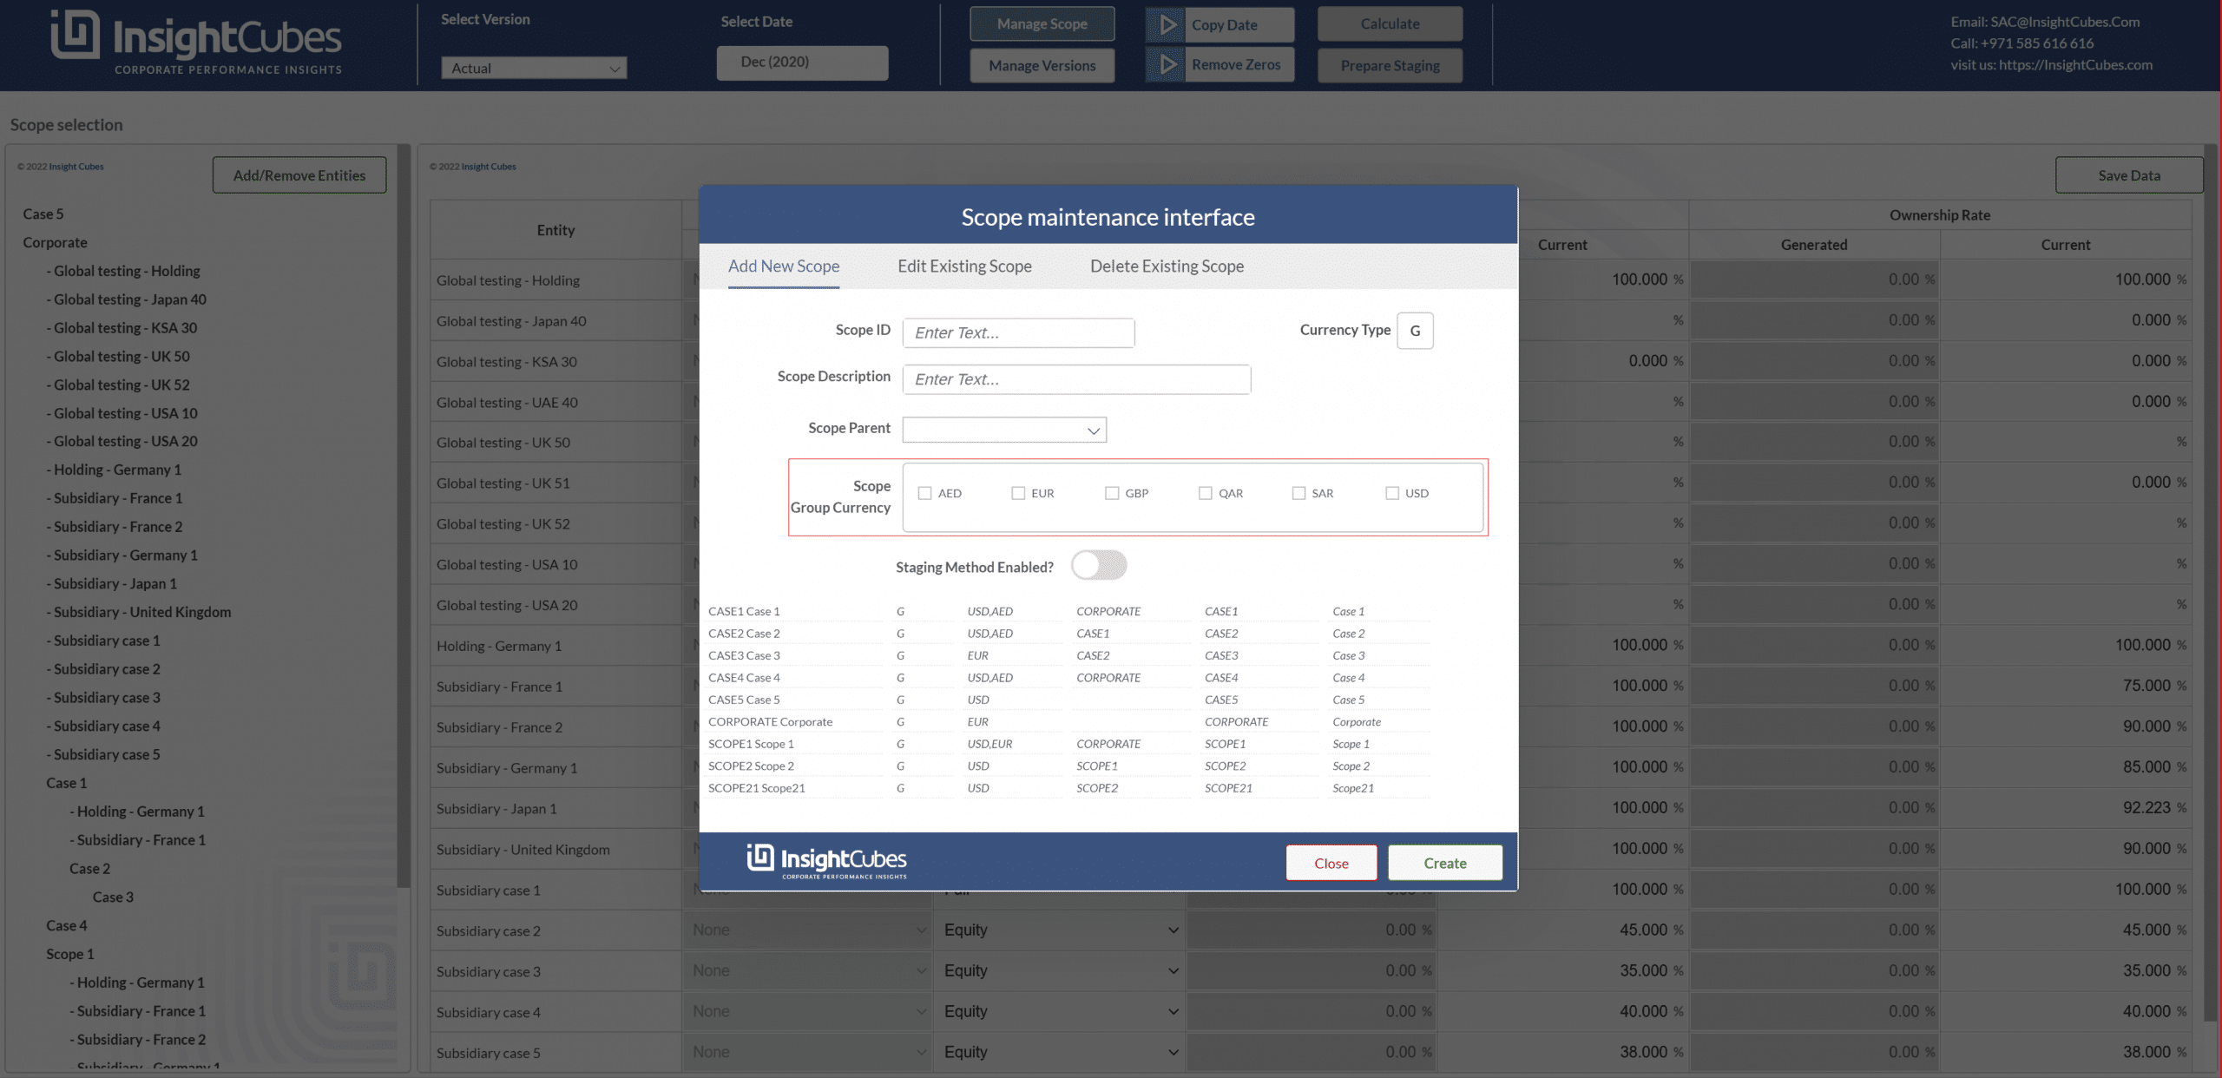Click the Manage Versions button
Image resolution: width=2222 pixels, height=1078 pixels.
1042,65
